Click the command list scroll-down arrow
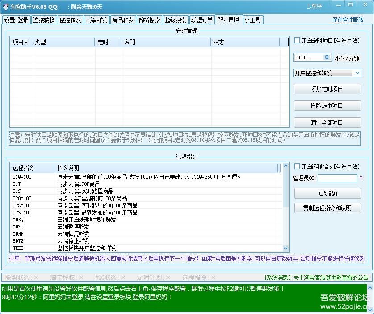This screenshot has width=374, height=314. 286,248
